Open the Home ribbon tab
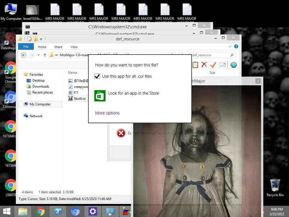This screenshot has height=217, width=289. 42,47
